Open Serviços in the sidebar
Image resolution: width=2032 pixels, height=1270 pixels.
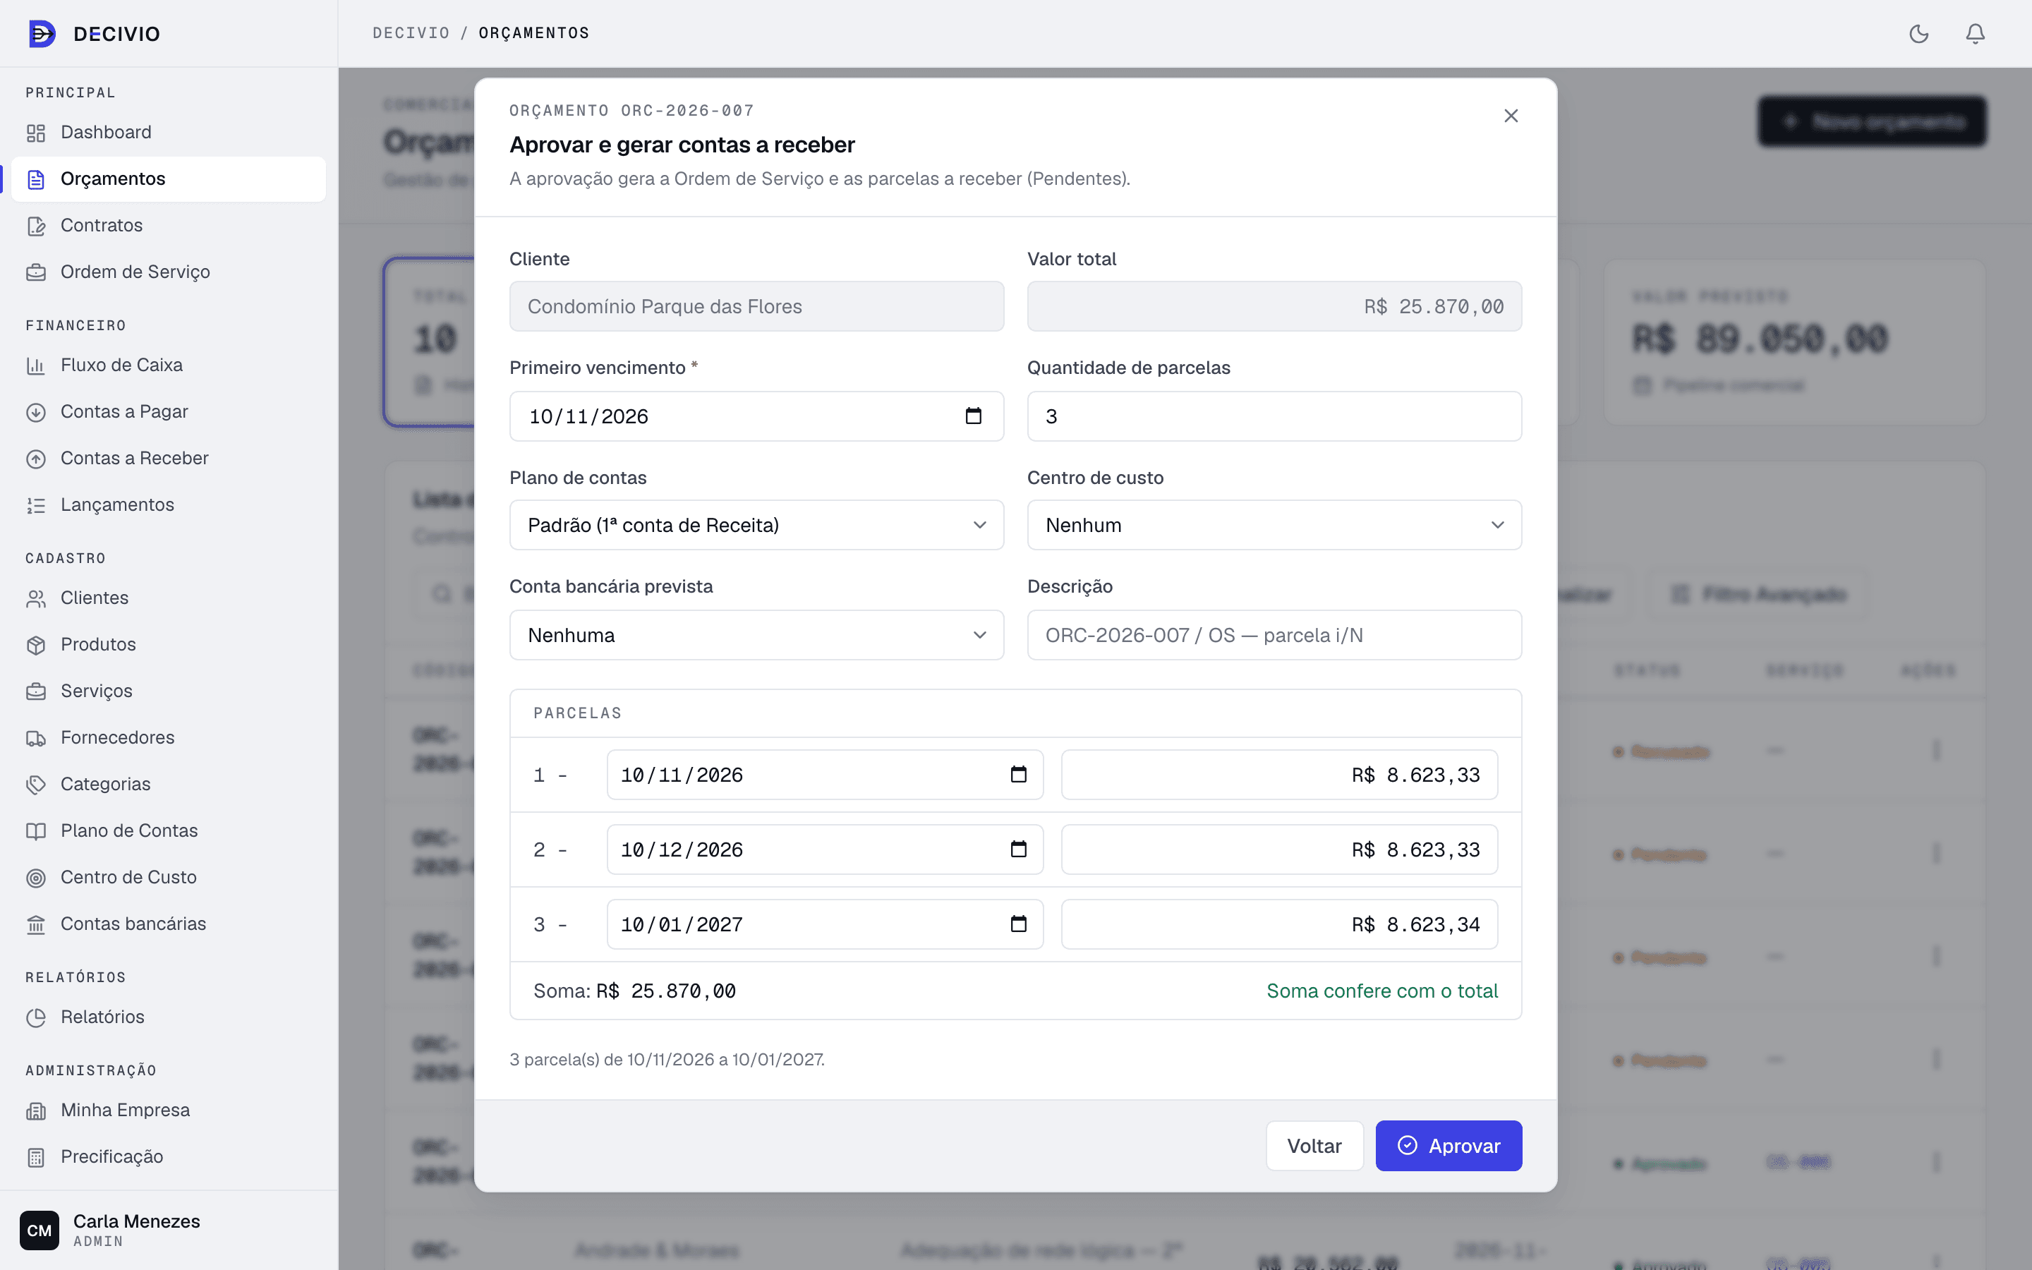coord(169,691)
